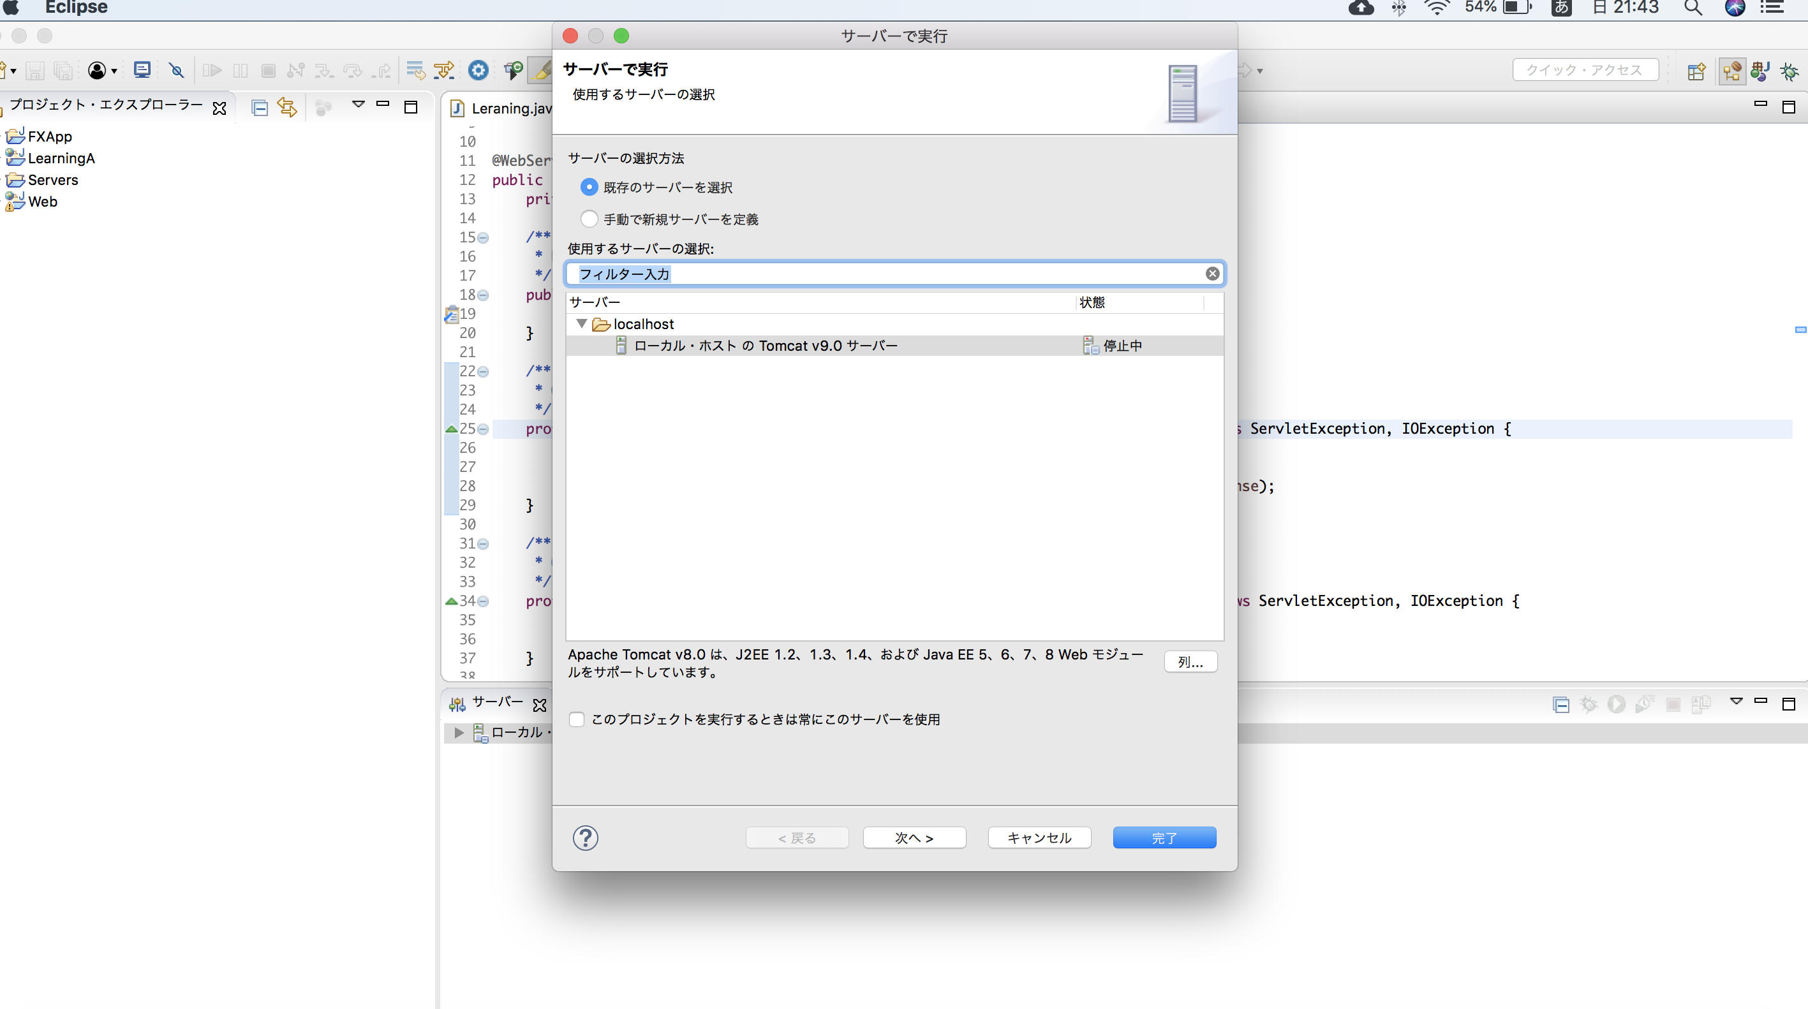Image resolution: width=1808 pixels, height=1009 pixels.
Task: Check このプロジェクトを実行するときは常にこのサーバーを使用
Action: [x=576, y=719]
